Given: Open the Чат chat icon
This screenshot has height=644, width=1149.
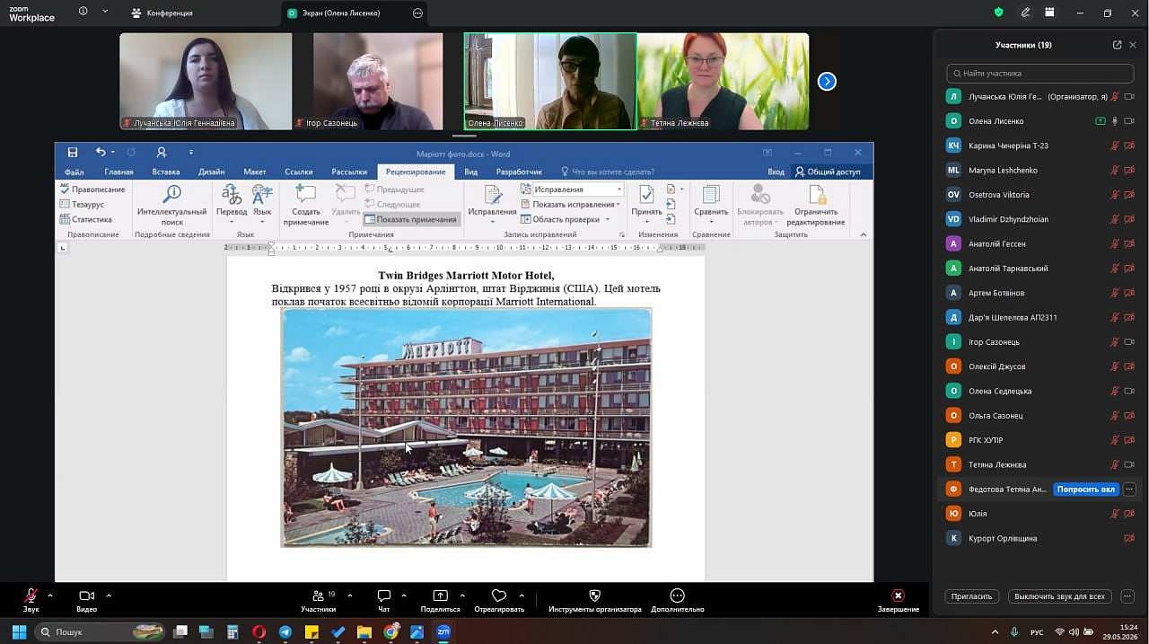Looking at the screenshot, I should point(384,595).
